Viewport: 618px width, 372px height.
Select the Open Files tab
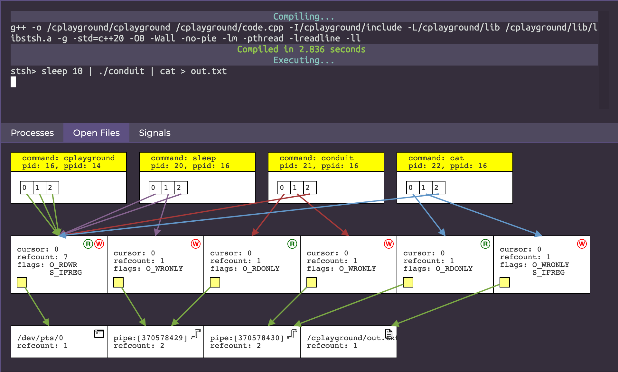pyautogui.click(x=96, y=133)
